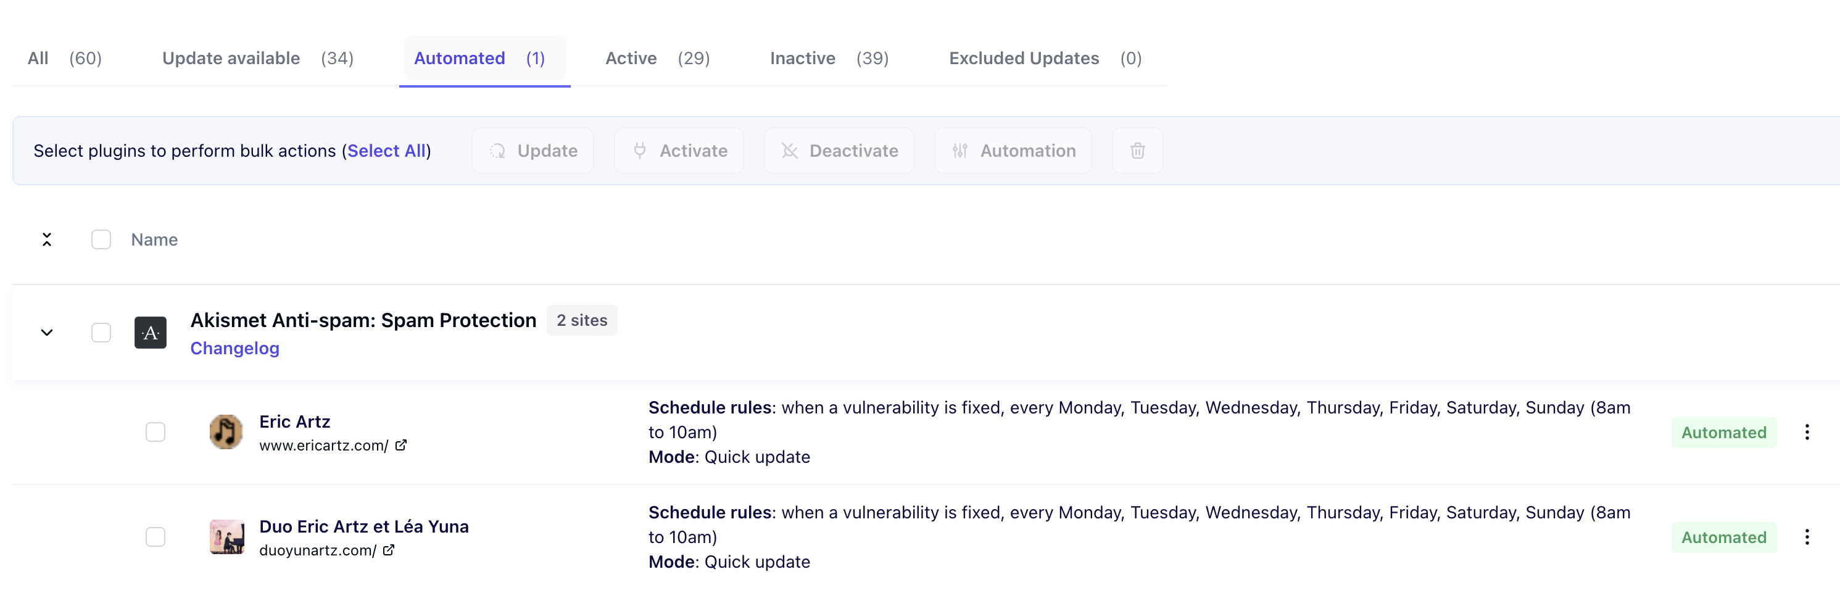Open external link icon next to www.ericartz.com
Viewport: 1840px width, 606px height.
click(x=402, y=445)
